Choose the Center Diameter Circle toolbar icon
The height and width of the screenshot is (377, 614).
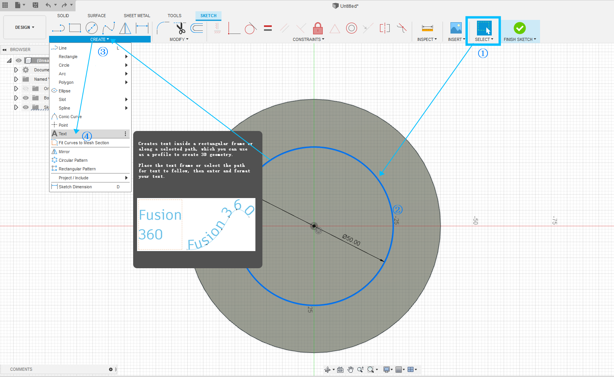point(91,28)
